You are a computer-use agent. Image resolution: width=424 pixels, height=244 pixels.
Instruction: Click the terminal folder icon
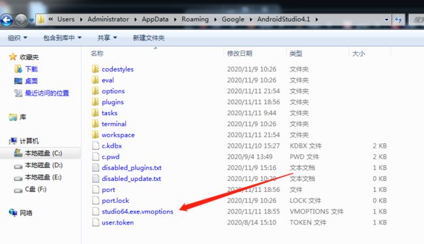95,124
